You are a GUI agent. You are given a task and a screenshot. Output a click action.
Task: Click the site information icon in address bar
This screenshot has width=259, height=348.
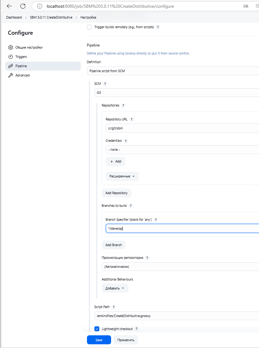tap(39, 6)
